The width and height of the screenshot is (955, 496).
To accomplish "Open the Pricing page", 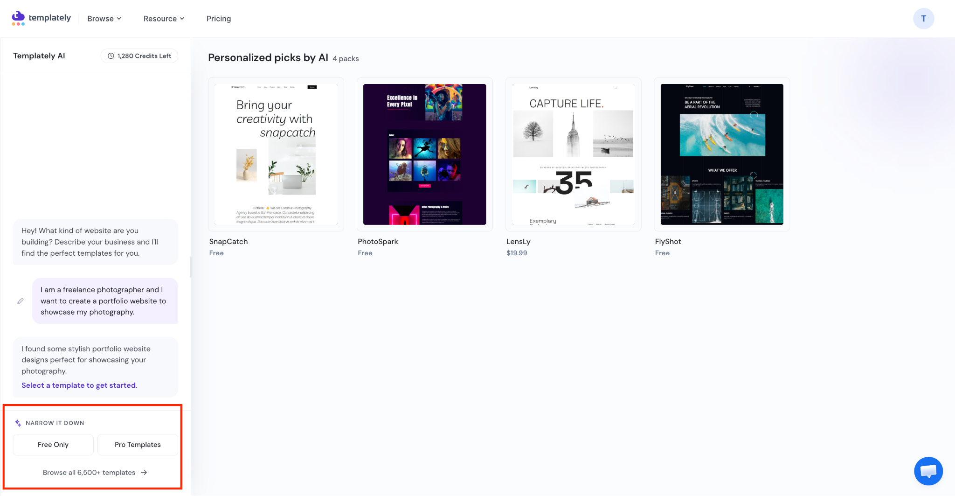I will pos(219,19).
